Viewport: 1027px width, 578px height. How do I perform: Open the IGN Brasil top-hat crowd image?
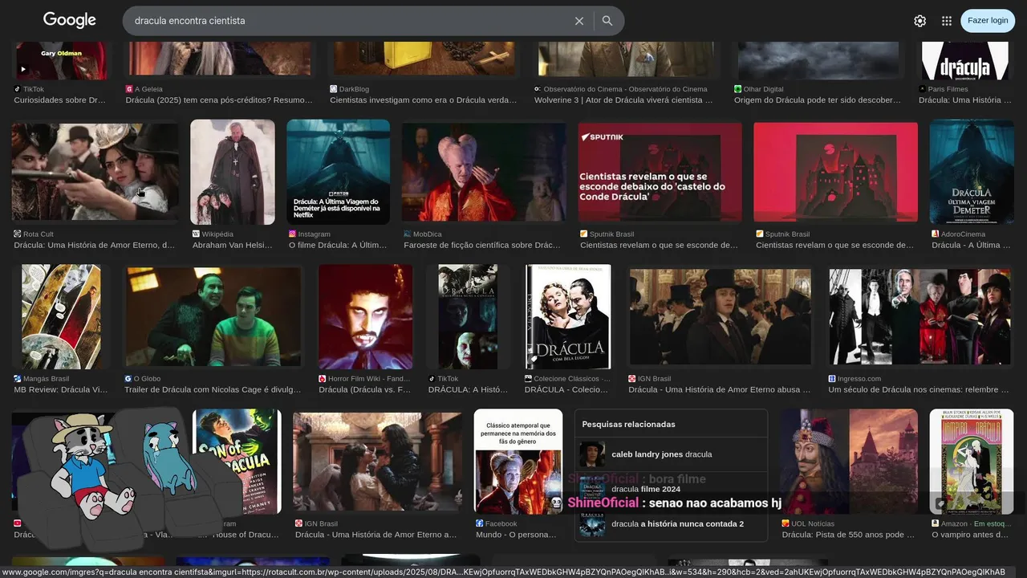click(720, 317)
